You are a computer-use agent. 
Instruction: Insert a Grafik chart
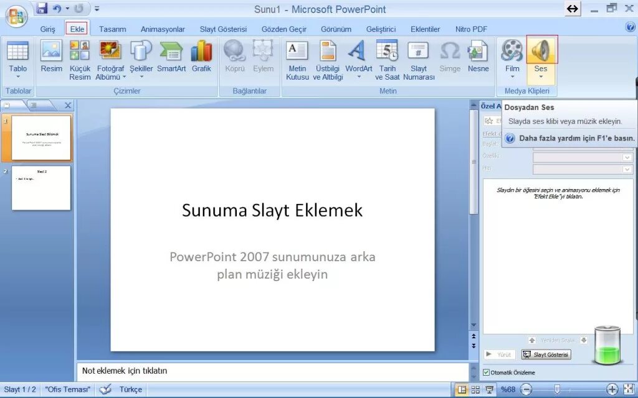[201, 57]
